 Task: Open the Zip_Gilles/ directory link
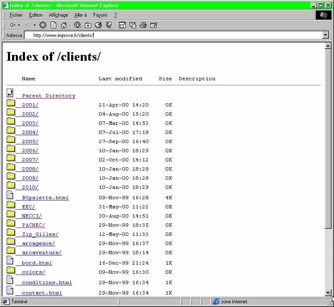(x=40, y=234)
